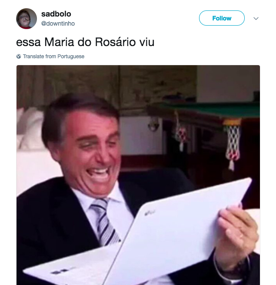
Task: Open the attached photo in the tweet
Action: [138, 175]
